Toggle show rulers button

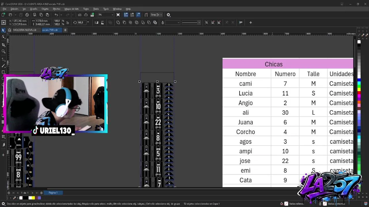(126, 15)
